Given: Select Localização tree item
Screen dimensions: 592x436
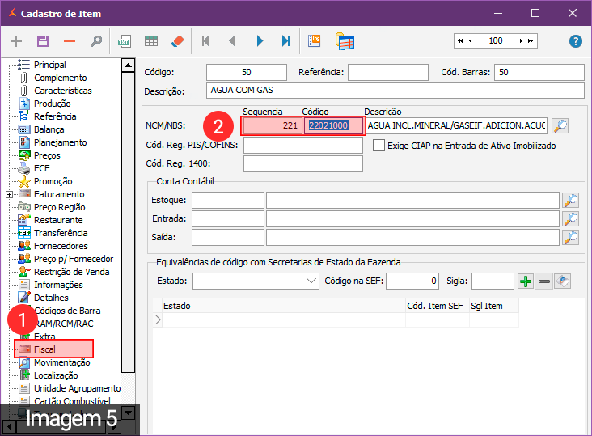Looking at the screenshot, I should pyautogui.click(x=56, y=375).
